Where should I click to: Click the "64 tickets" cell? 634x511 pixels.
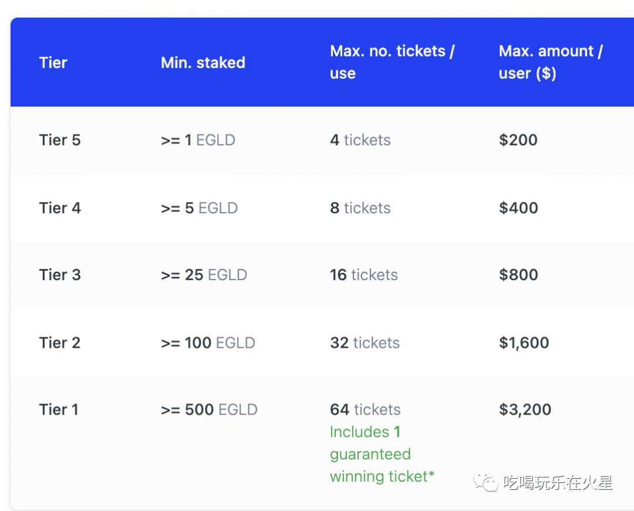(365, 410)
